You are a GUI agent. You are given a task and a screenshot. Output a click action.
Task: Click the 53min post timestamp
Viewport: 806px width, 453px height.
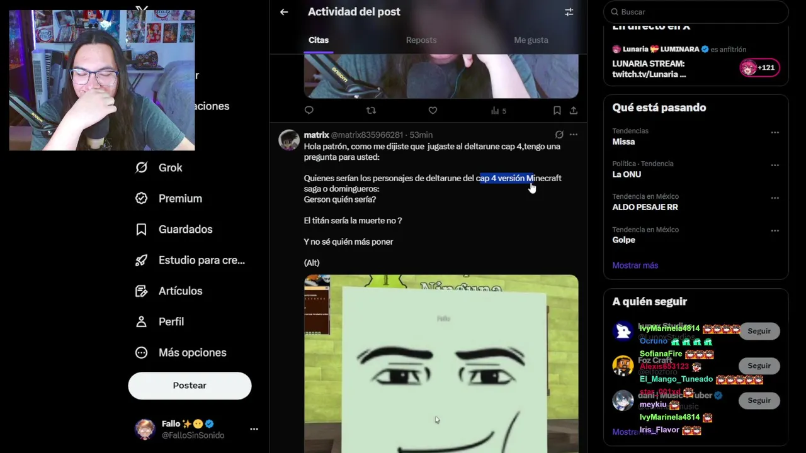(421, 135)
